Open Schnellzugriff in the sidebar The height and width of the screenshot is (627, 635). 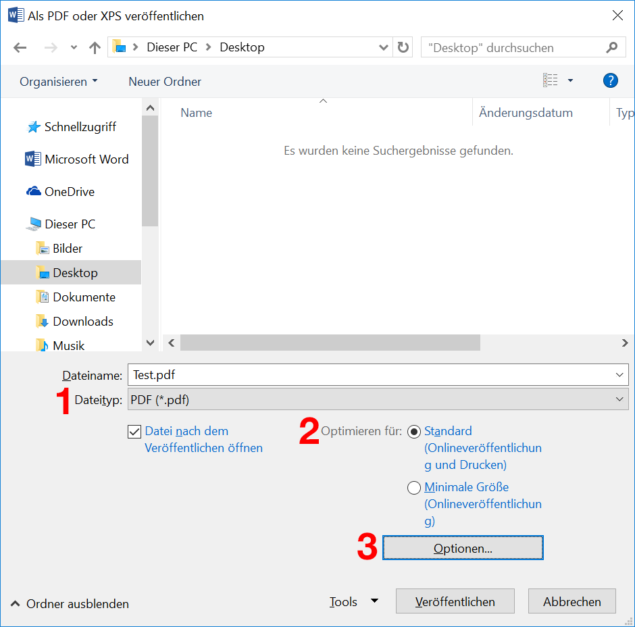coord(80,127)
